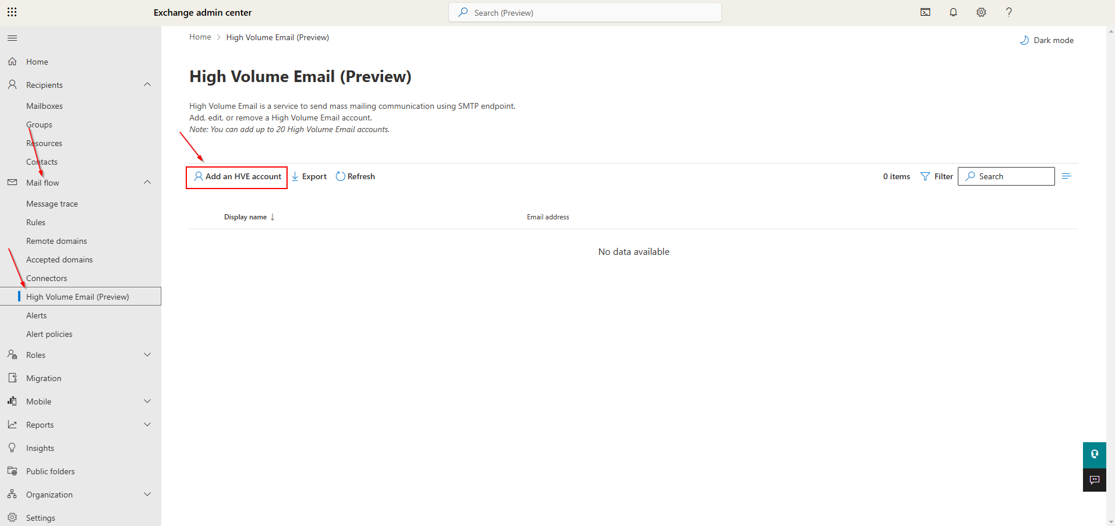This screenshot has height=526, width=1115.
Task: Expand the Organization section chevron
Action: 147,495
